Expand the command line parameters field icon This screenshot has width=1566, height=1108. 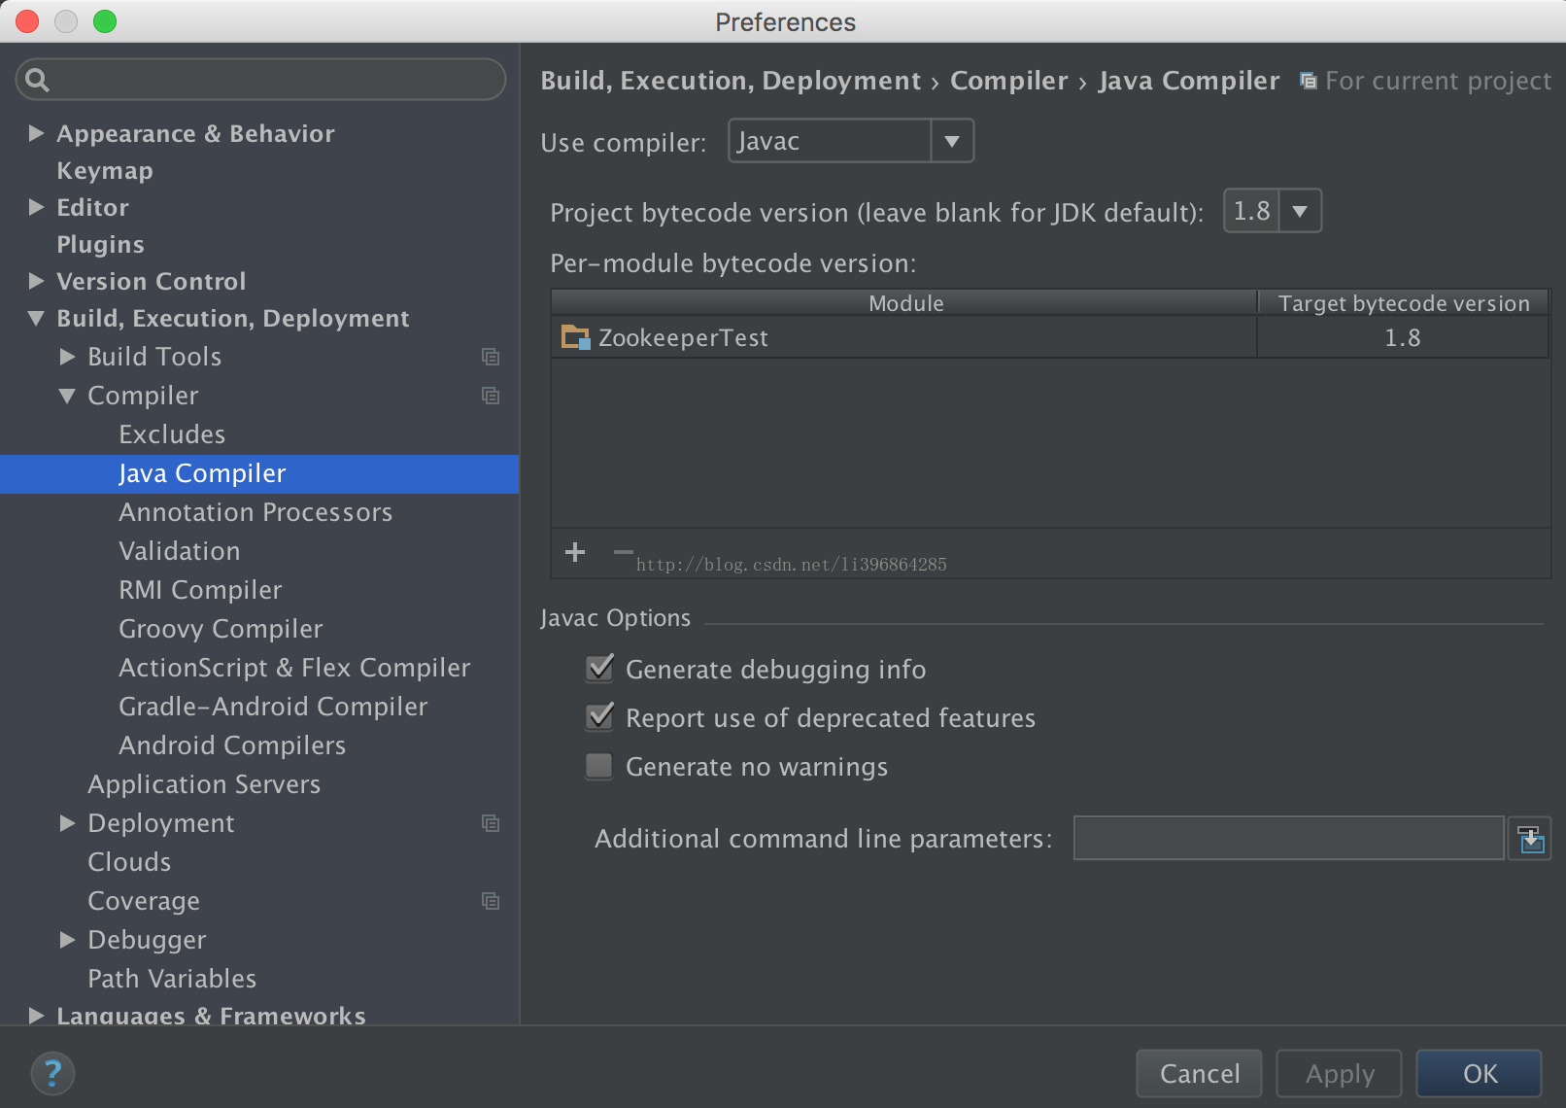tap(1531, 839)
